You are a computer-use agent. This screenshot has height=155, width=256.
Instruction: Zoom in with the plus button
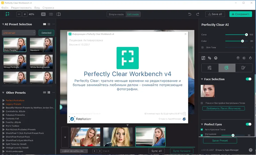[x=25, y=14]
